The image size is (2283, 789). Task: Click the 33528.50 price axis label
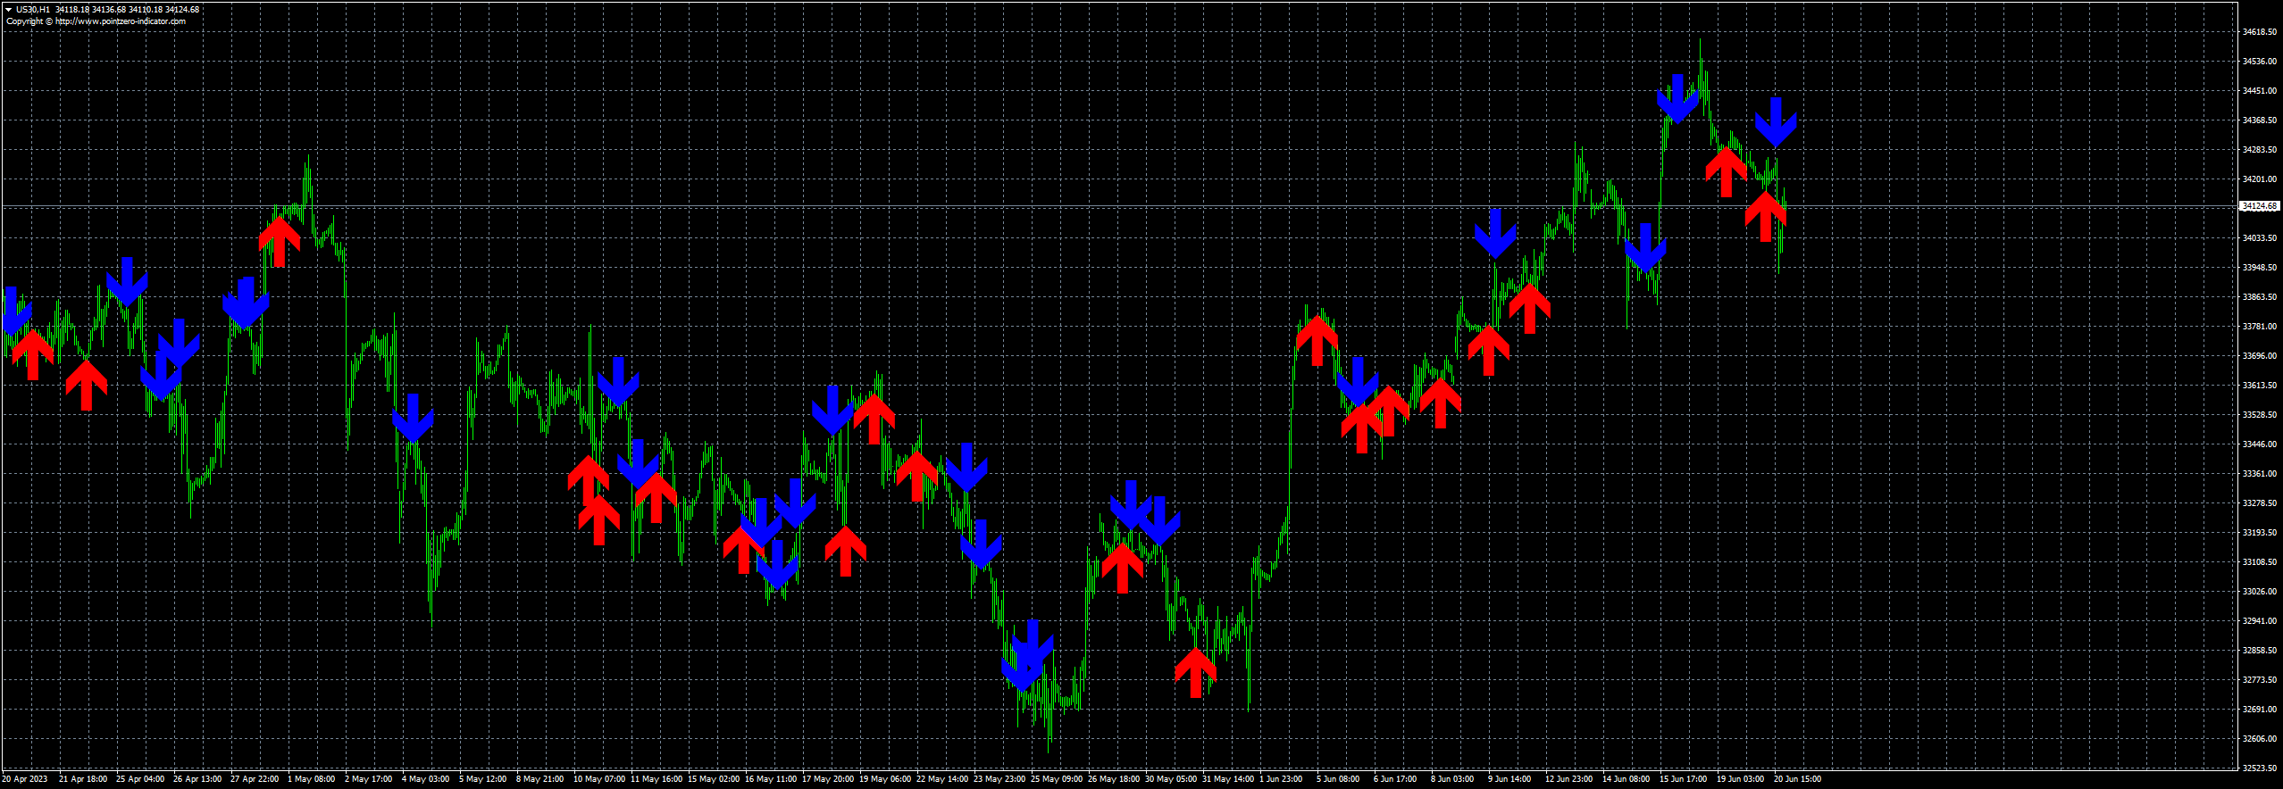[x=2261, y=415]
